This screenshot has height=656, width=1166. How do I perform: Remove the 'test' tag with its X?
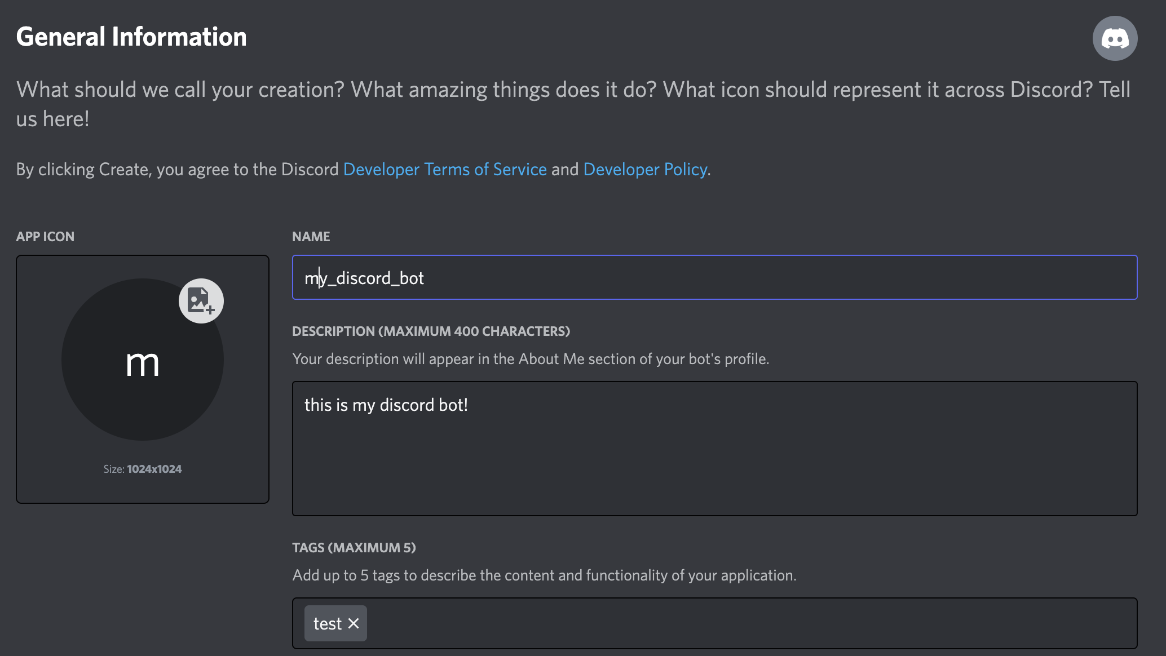point(354,623)
